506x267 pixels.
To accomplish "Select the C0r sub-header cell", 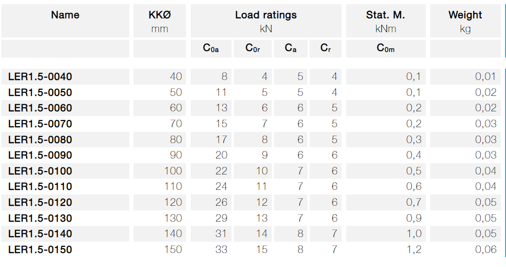I will click(x=253, y=49).
